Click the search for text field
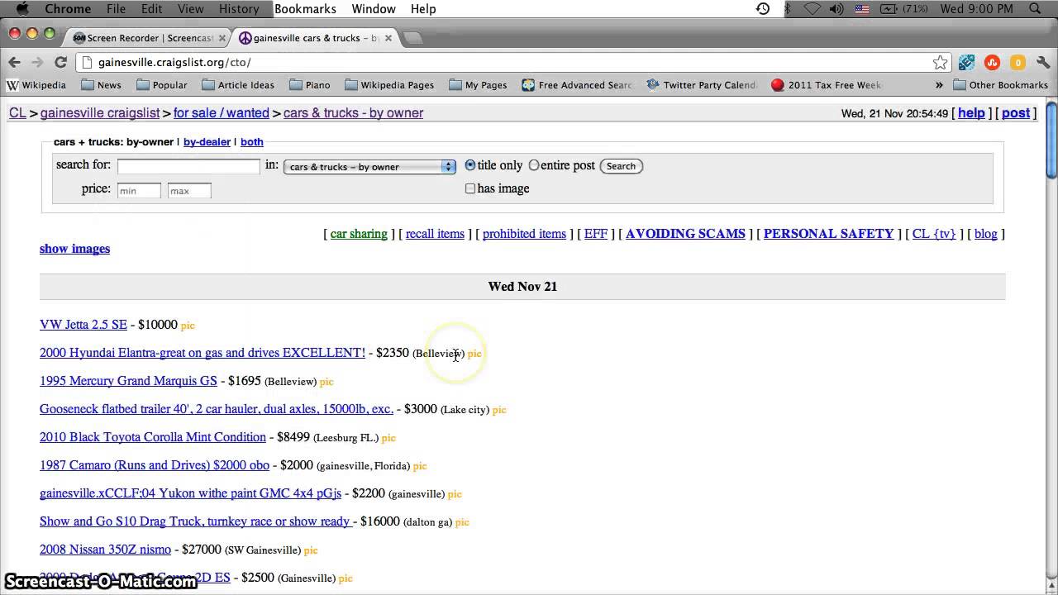The width and height of the screenshot is (1058, 595). coord(188,166)
